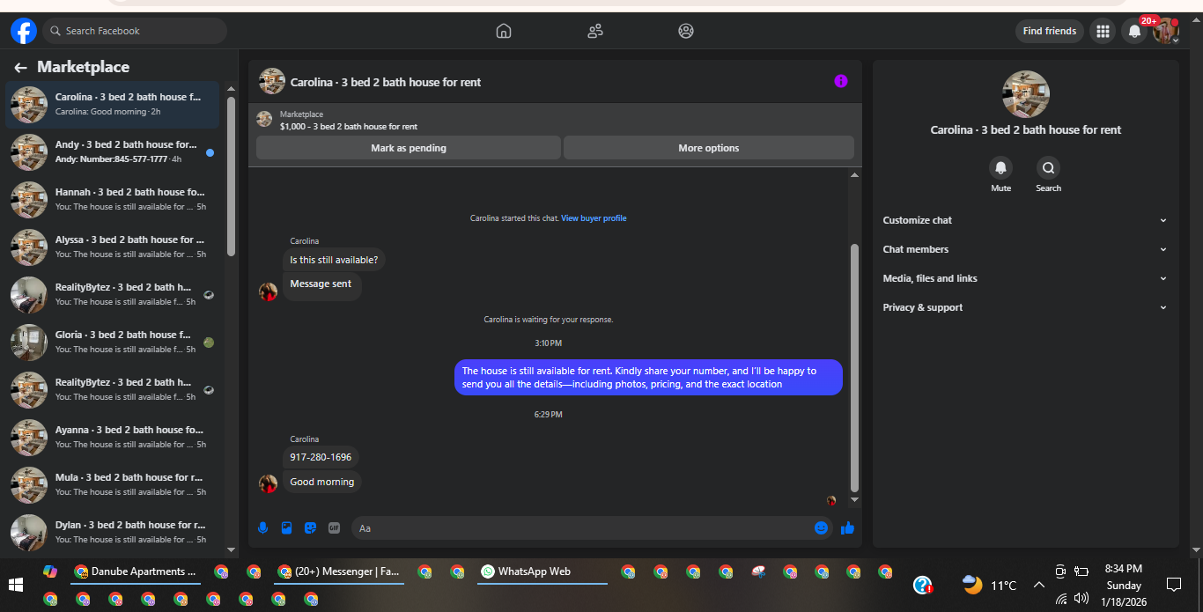
Task: Open the help question mark tray icon
Action: coord(922,585)
